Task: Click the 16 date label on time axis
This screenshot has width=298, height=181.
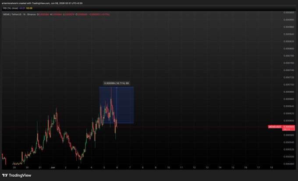Action: [246, 167]
